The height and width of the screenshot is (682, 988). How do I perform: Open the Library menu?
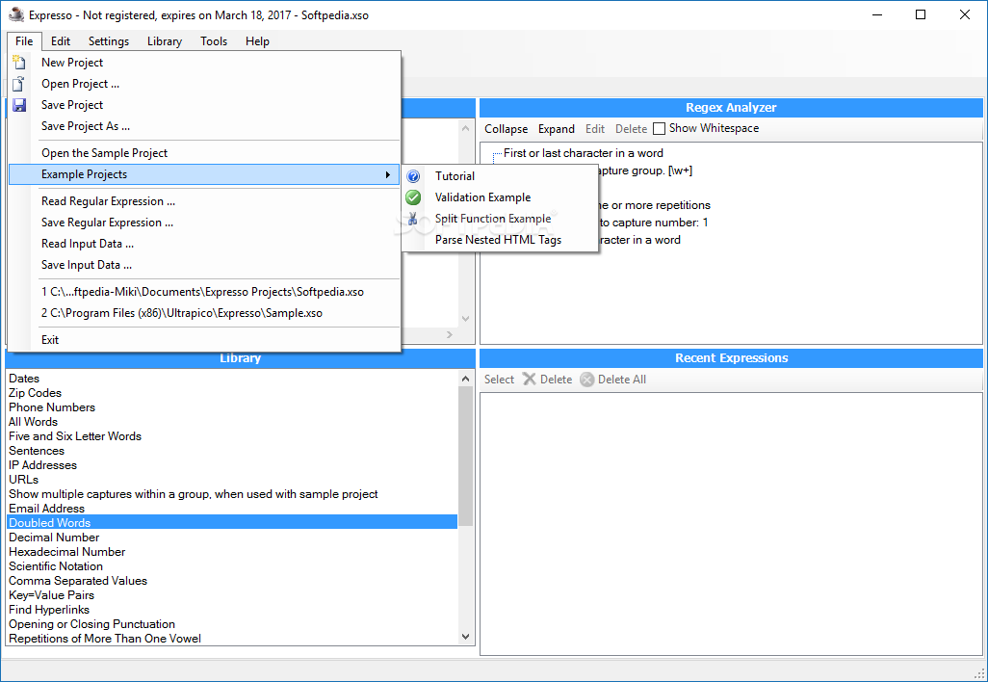pos(165,41)
